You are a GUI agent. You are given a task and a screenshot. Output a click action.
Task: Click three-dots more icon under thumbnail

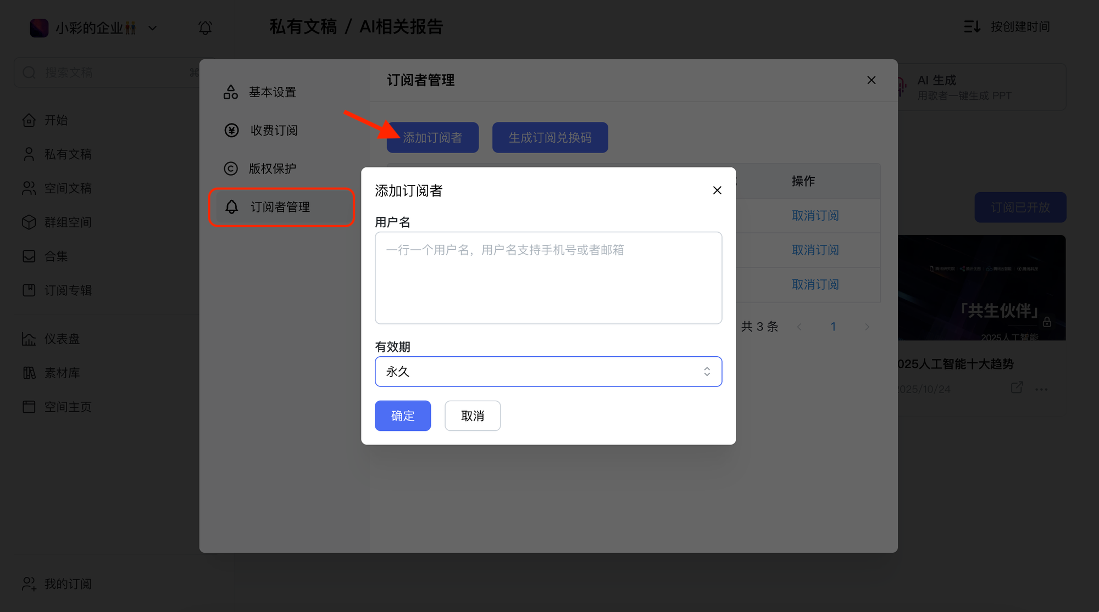1041,389
